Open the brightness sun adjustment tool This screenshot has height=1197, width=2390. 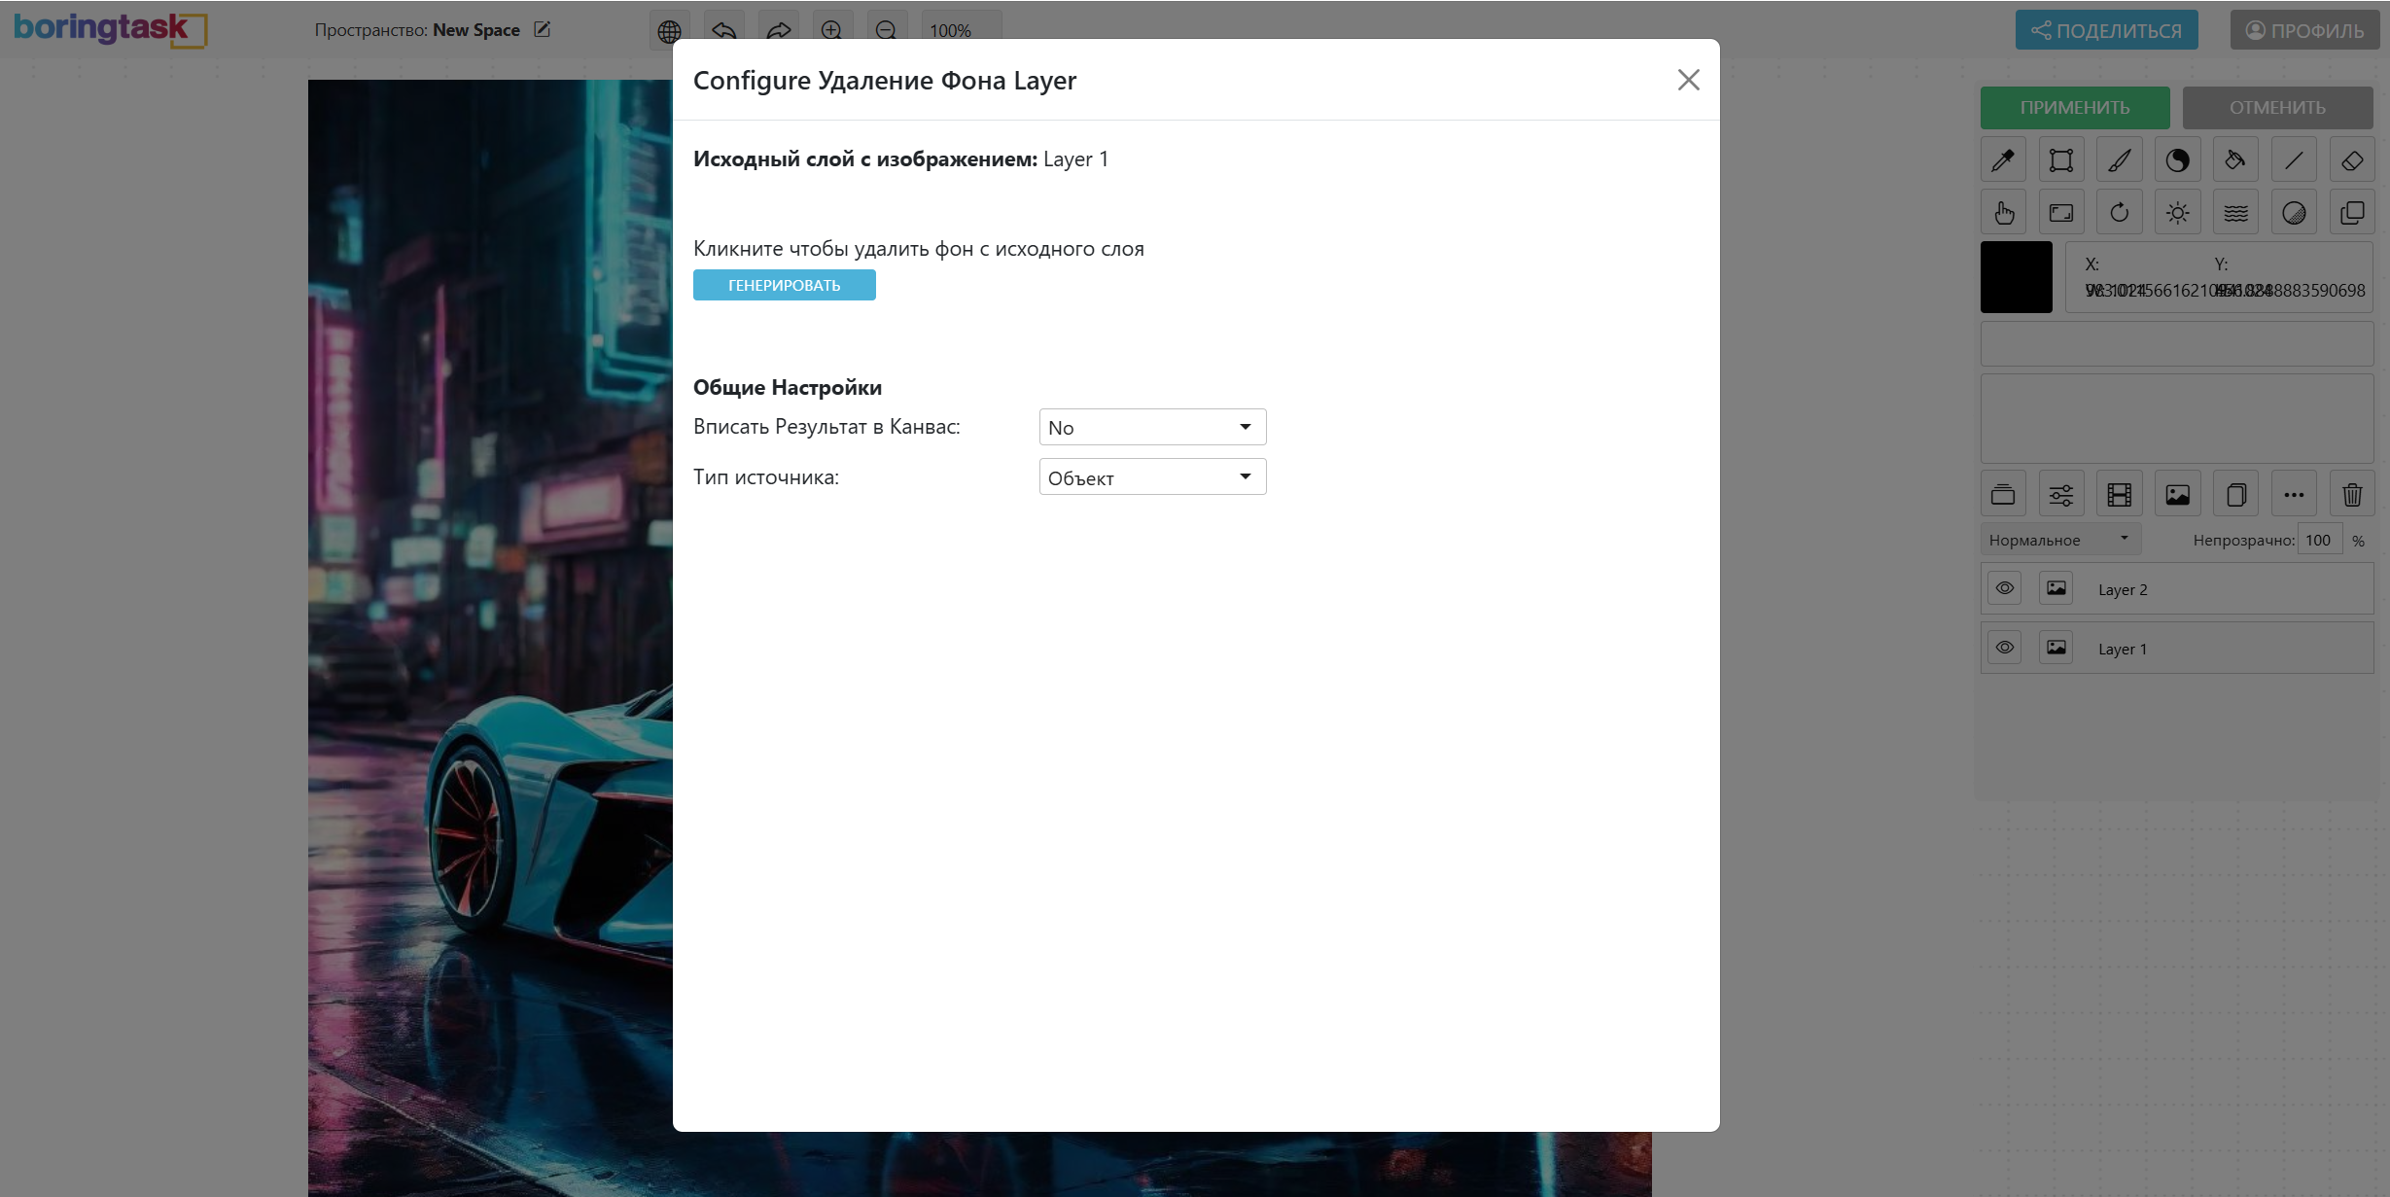[x=2177, y=213]
